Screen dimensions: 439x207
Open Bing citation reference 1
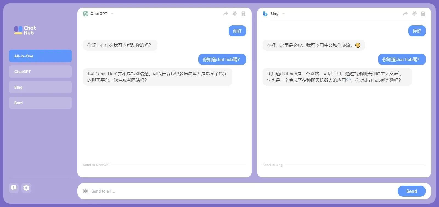[x=399, y=73]
